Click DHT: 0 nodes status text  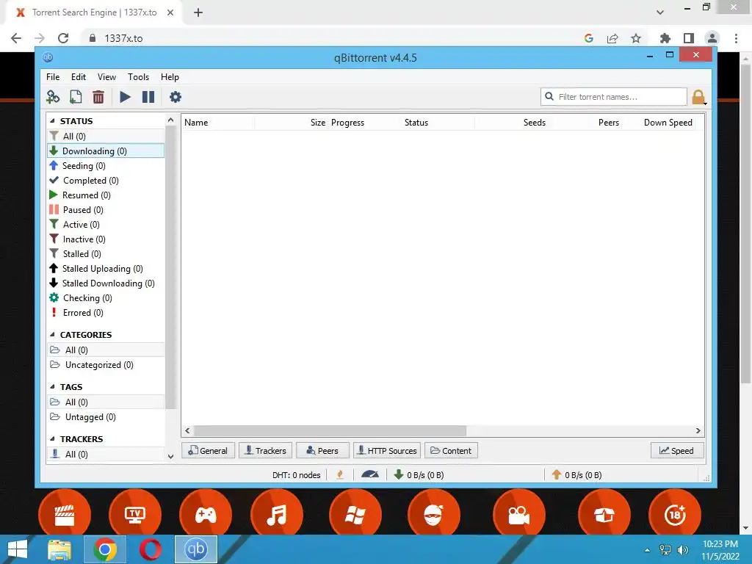(297, 475)
